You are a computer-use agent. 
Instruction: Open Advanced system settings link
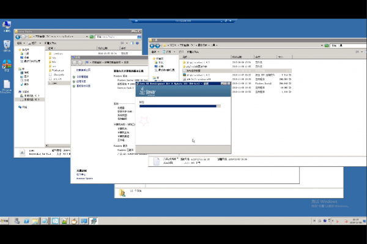point(84,86)
